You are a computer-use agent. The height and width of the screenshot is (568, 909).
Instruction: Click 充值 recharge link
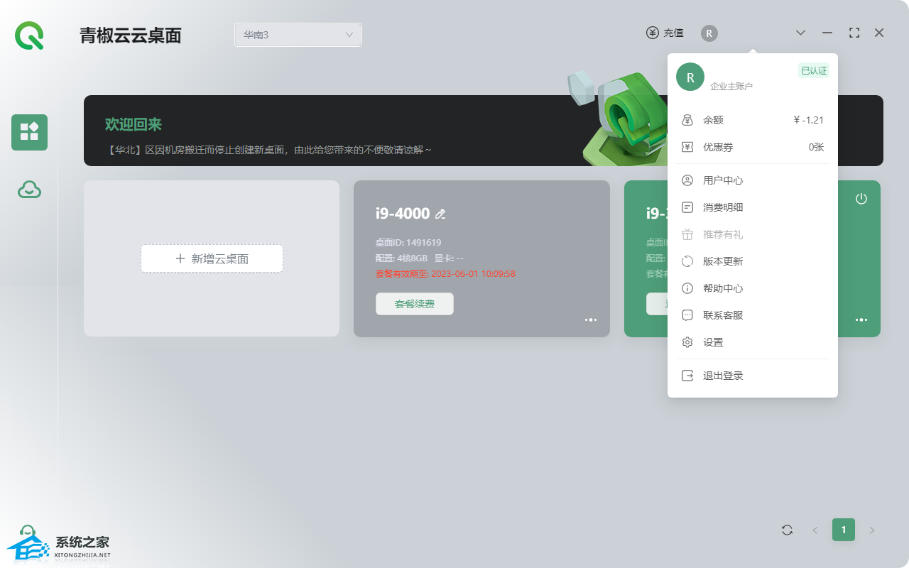click(x=673, y=33)
